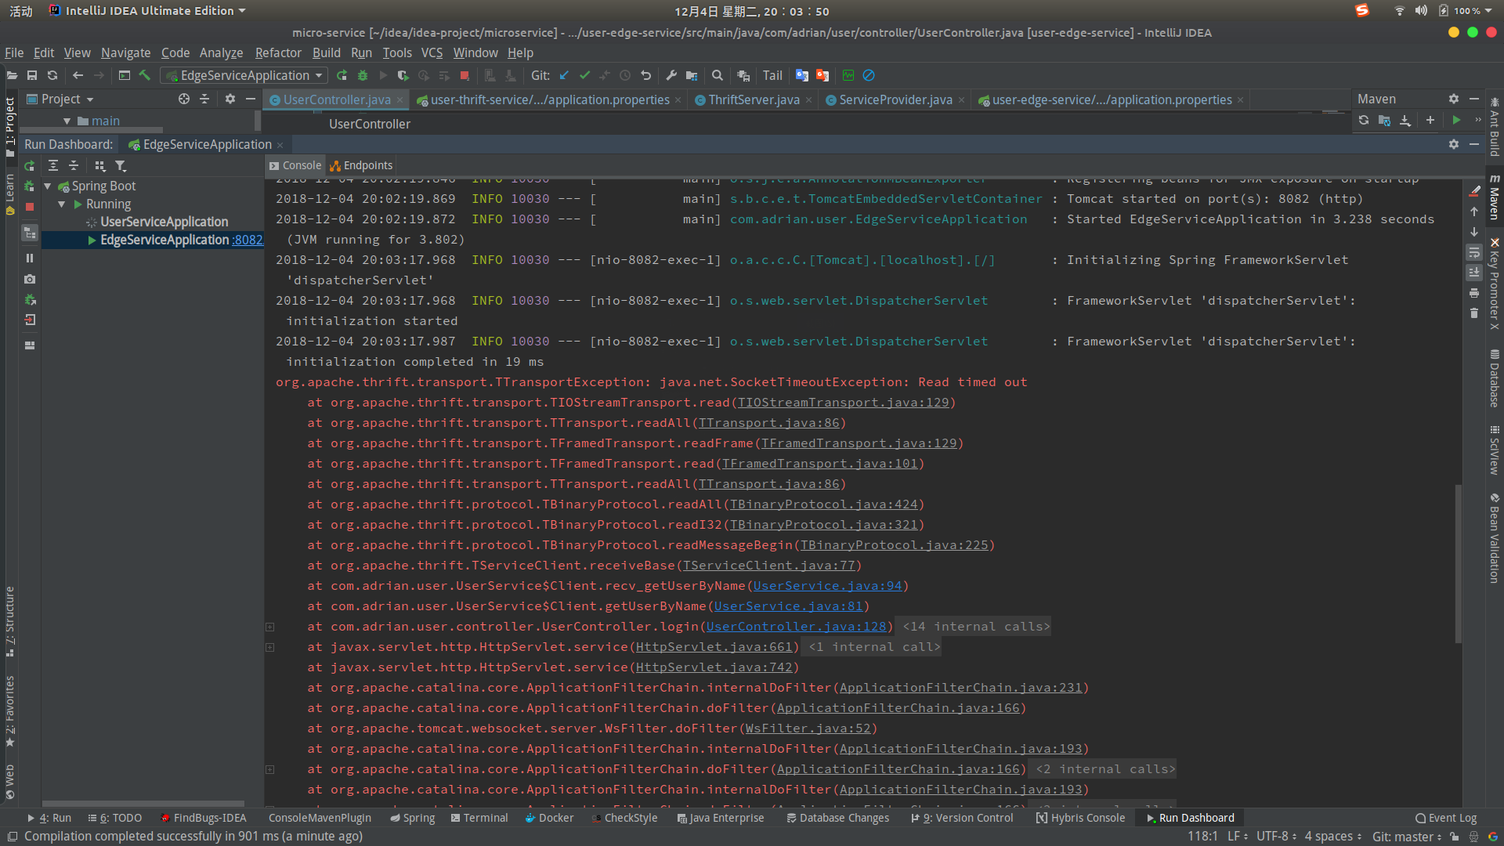Toggle the Maven tool window sidebar tab
The image size is (1504, 846).
pyautogui.click(x=1495, y=197)
